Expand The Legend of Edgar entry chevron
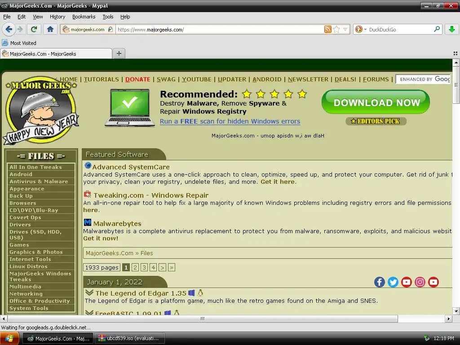 (x=89, y=292)
